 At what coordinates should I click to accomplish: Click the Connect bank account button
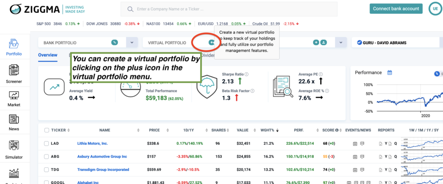coord(396,9)
